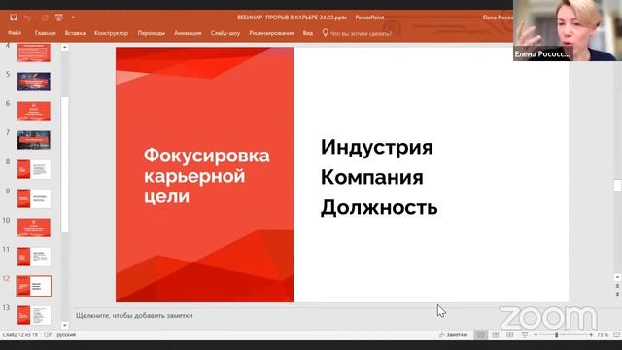Click the lightbulb icon beside tell-me box
This screenshot has width=622, height=350.
[x=325, y=33]
